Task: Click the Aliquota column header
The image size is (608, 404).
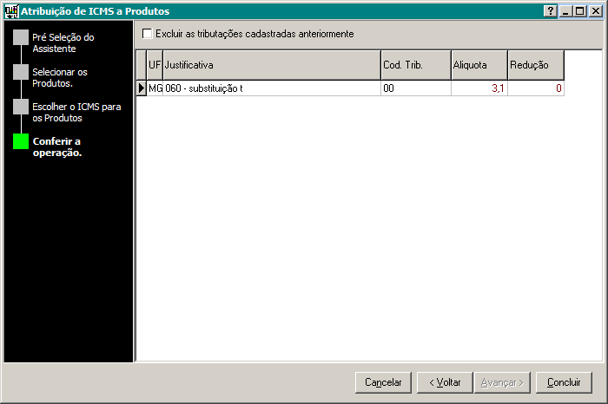Action: pos(479,65)
